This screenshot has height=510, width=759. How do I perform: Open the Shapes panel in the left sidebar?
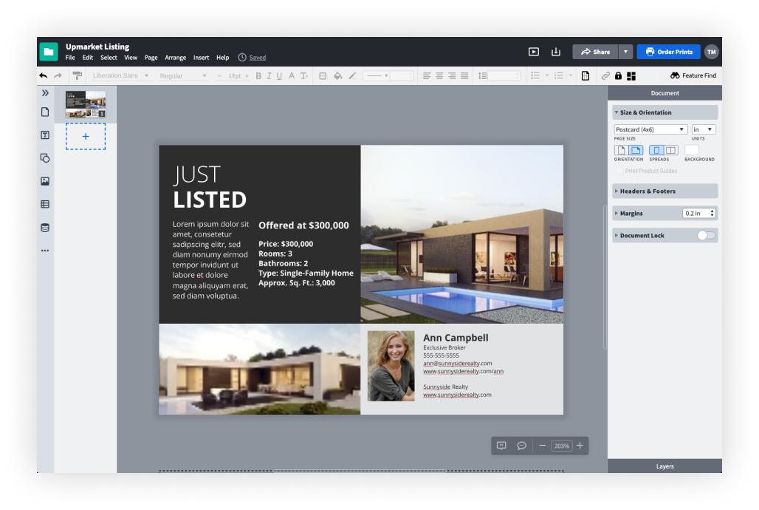pos(45,158)
